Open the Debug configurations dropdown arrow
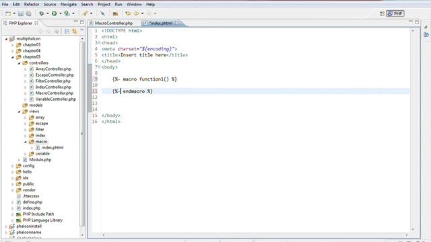431x242 pixels. [x=48, y=13]
